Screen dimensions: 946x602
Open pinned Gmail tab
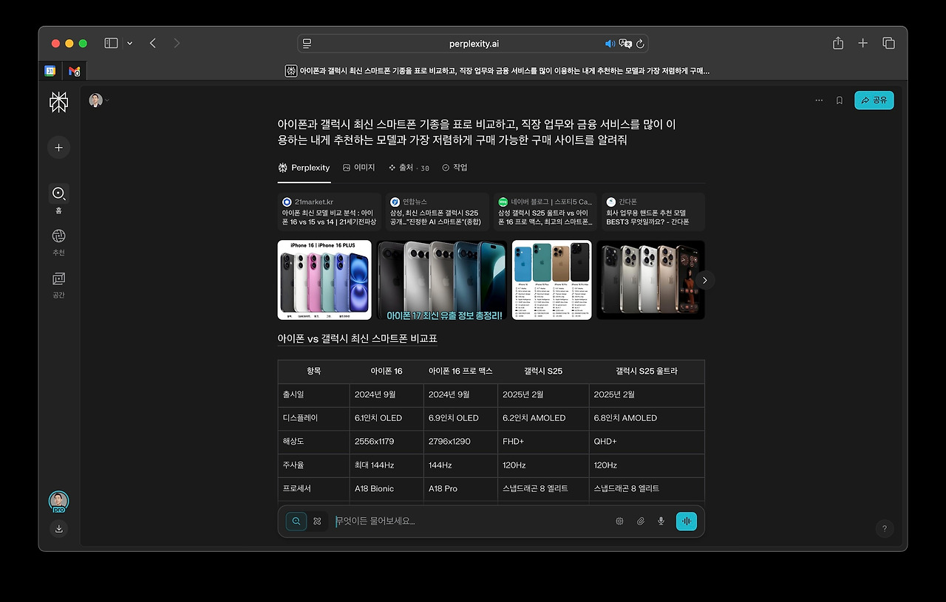tap(75, 71)
